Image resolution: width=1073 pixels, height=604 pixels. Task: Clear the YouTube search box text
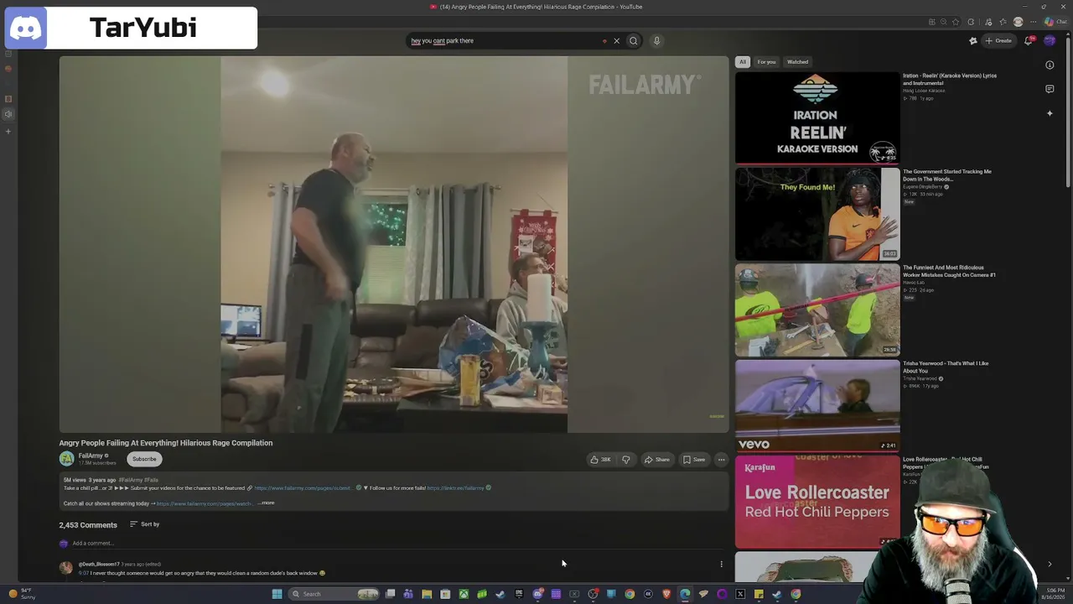(x=616, y=40)
